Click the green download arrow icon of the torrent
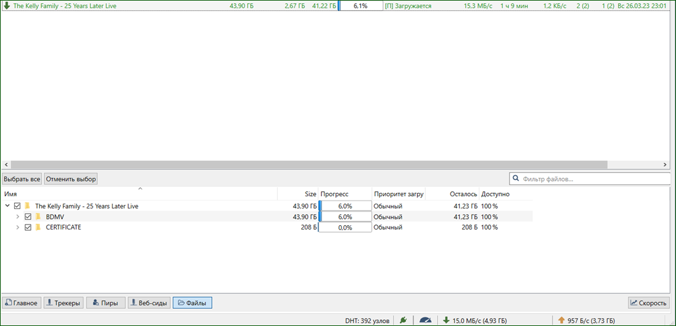The image size is (676, 326). (7, 6)
